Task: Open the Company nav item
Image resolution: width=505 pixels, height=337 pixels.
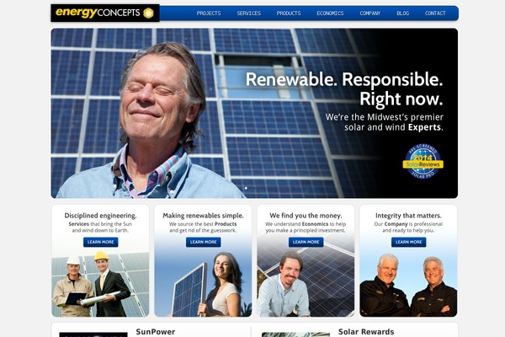Action: pyautogui.click(x=370, y=13)
